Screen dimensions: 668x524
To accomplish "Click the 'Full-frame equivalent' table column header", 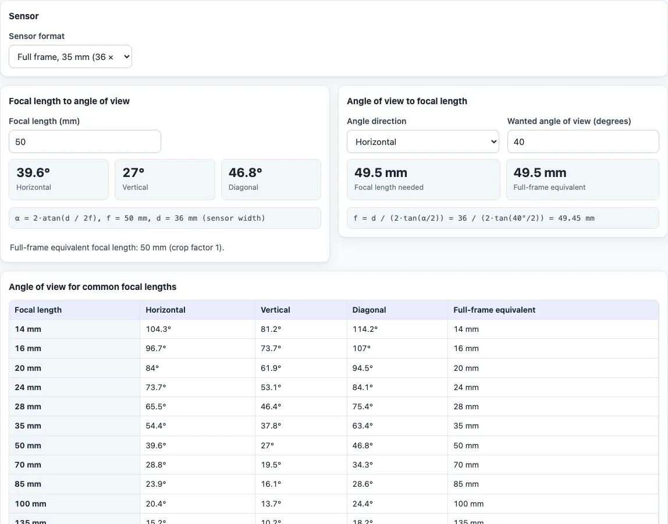I will [553, 310].
